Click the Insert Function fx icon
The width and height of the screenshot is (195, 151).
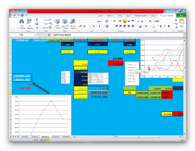pos(49,35)
